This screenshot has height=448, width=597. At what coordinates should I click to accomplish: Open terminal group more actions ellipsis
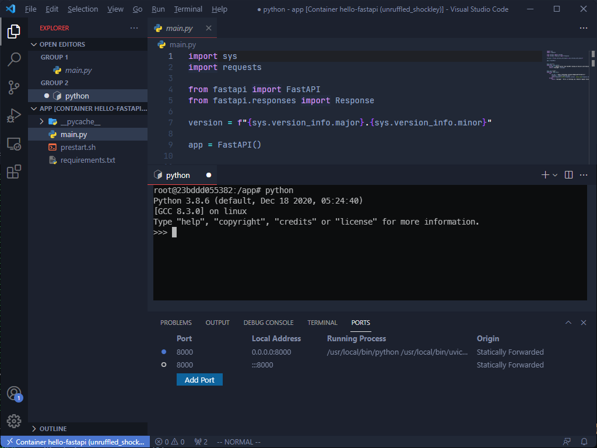point(583,175)
